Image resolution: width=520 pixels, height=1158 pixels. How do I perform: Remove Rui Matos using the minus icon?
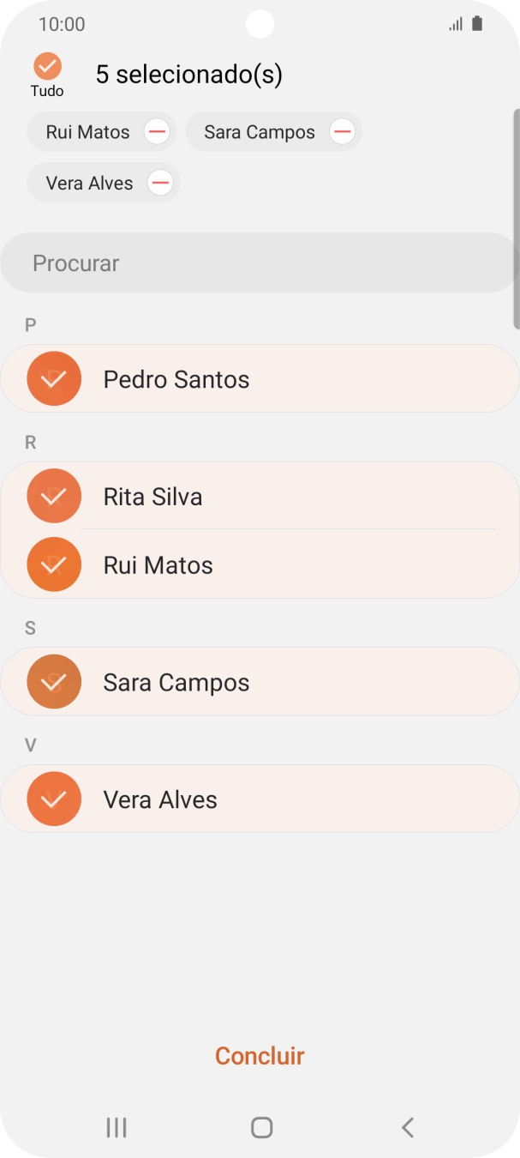point(157,131)
